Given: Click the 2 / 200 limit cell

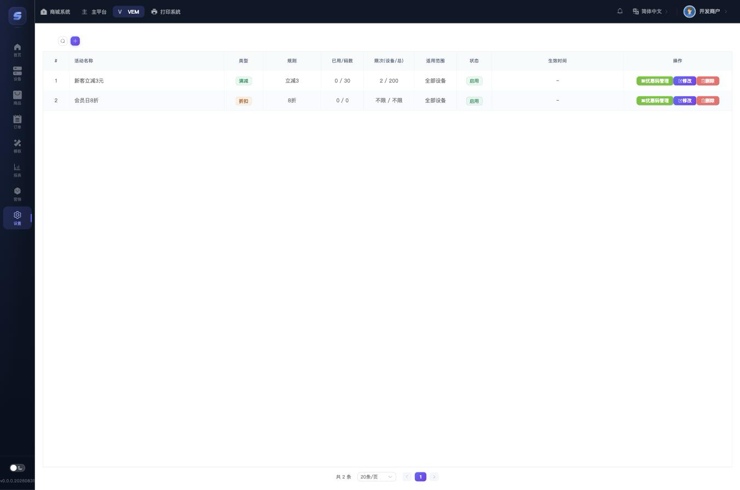Looking at the screenshot, I should point(389,81).
